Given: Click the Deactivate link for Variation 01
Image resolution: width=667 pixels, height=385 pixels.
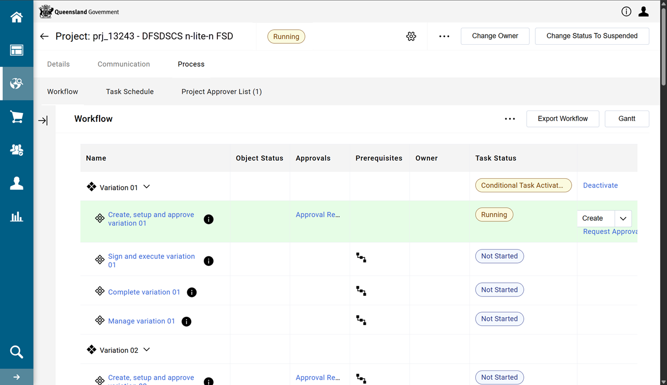Looking at the screenshot, I should 600,185.
